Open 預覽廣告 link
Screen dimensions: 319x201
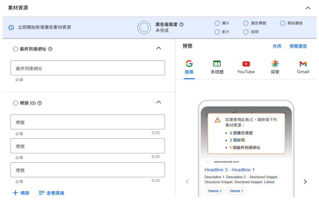tap(298, 46)
